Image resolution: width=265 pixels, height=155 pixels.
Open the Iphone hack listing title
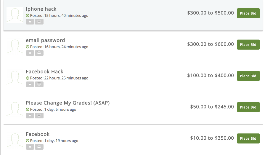tap(41, 9)
